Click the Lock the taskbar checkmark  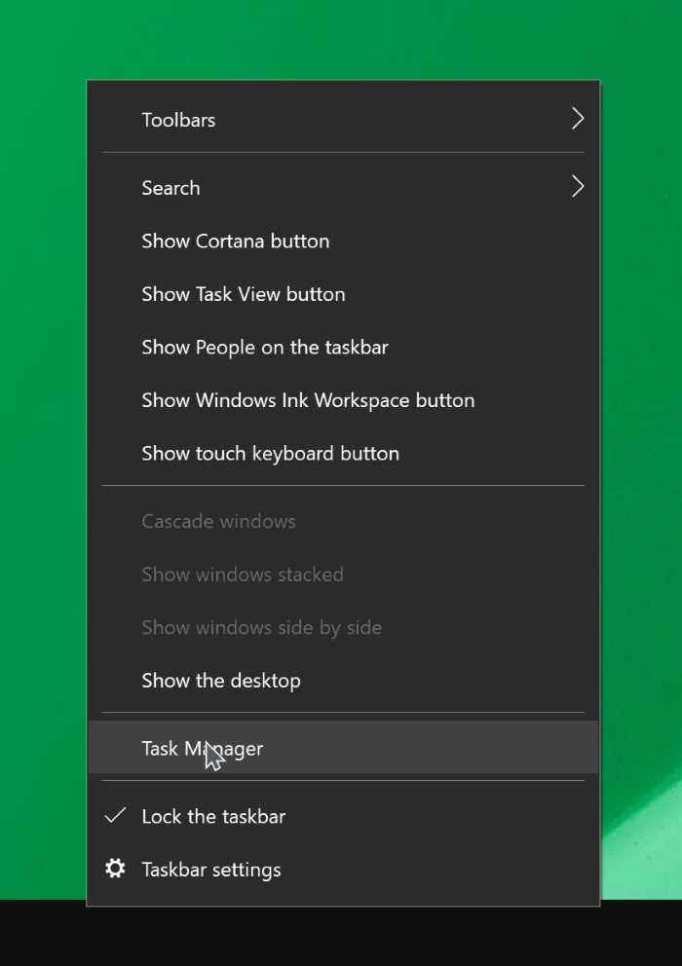click(115, 816)
